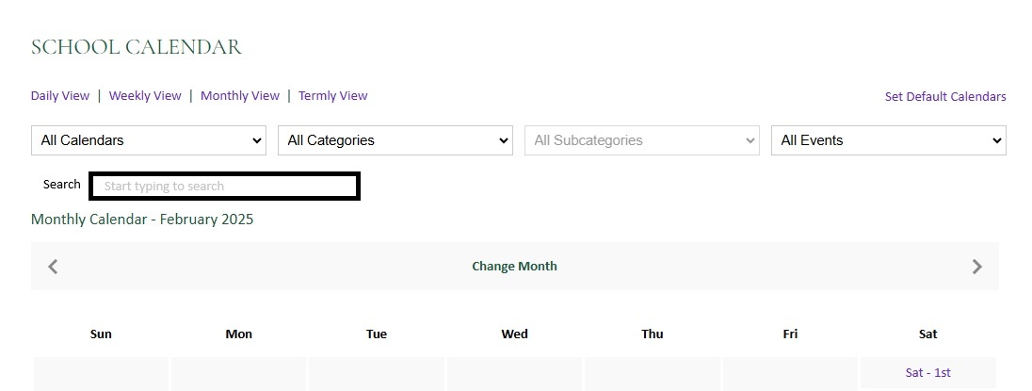Click the Change Month button
1032x391 pixels.
[514, 266]
